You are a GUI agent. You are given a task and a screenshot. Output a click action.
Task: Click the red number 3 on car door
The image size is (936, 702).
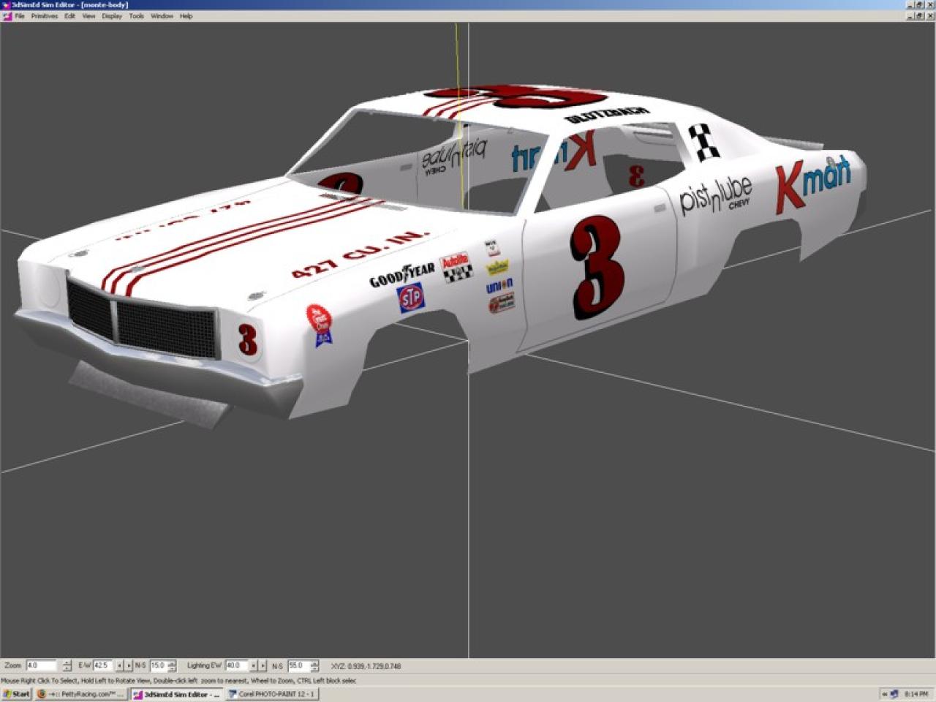[x=597, y=268]
